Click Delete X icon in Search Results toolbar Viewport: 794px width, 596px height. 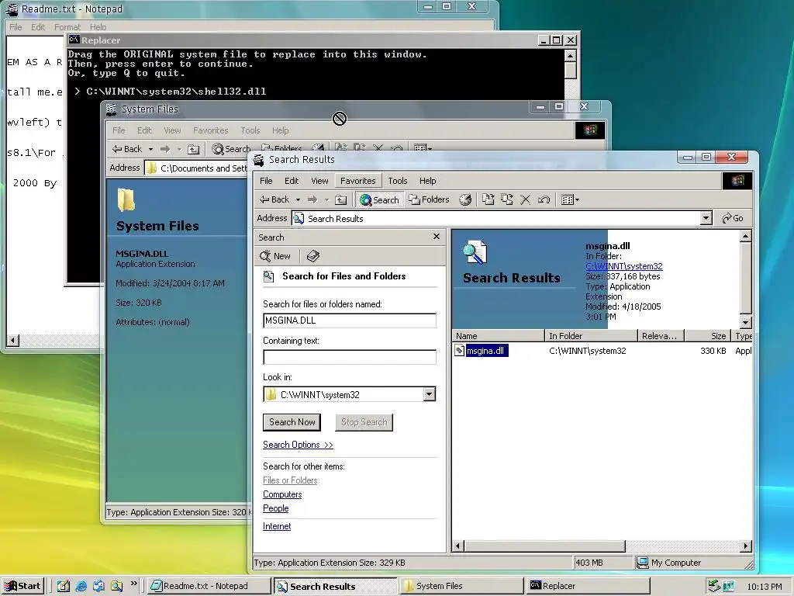(x=526, y=199)
